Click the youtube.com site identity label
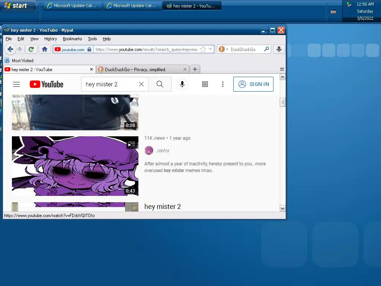The image size is (381, 286). [x=73, y=50]
